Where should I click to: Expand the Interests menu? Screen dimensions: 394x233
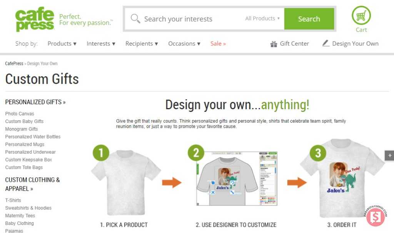pos(101,44)
